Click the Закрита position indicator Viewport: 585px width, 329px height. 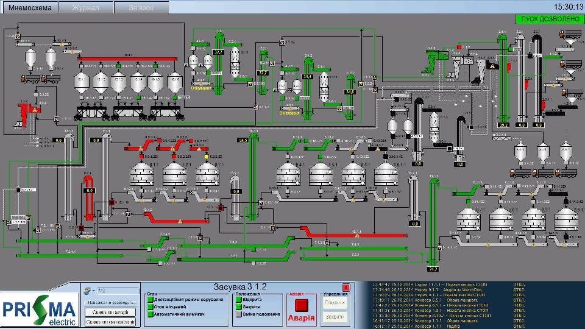point(239,307)
